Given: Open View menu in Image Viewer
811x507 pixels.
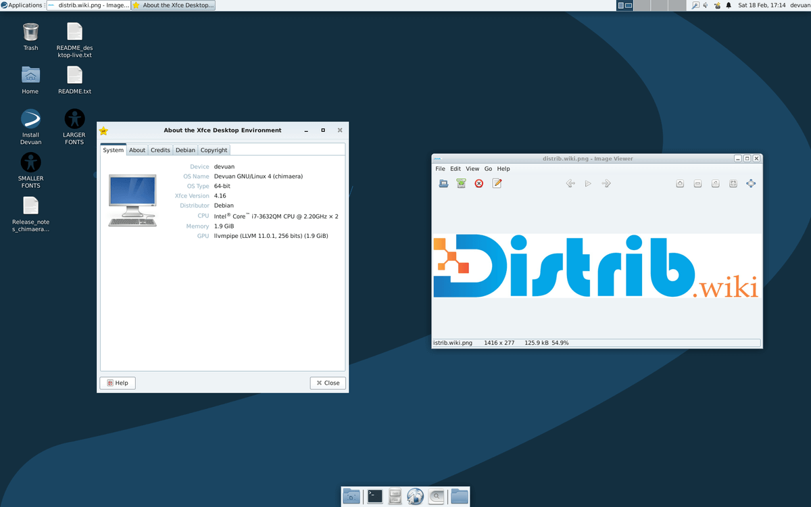Looking at the screenshot, I should (472, 169).
